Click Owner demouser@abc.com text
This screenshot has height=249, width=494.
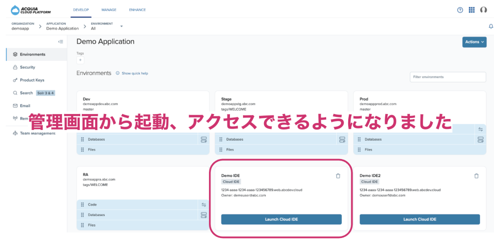point(243,195)
